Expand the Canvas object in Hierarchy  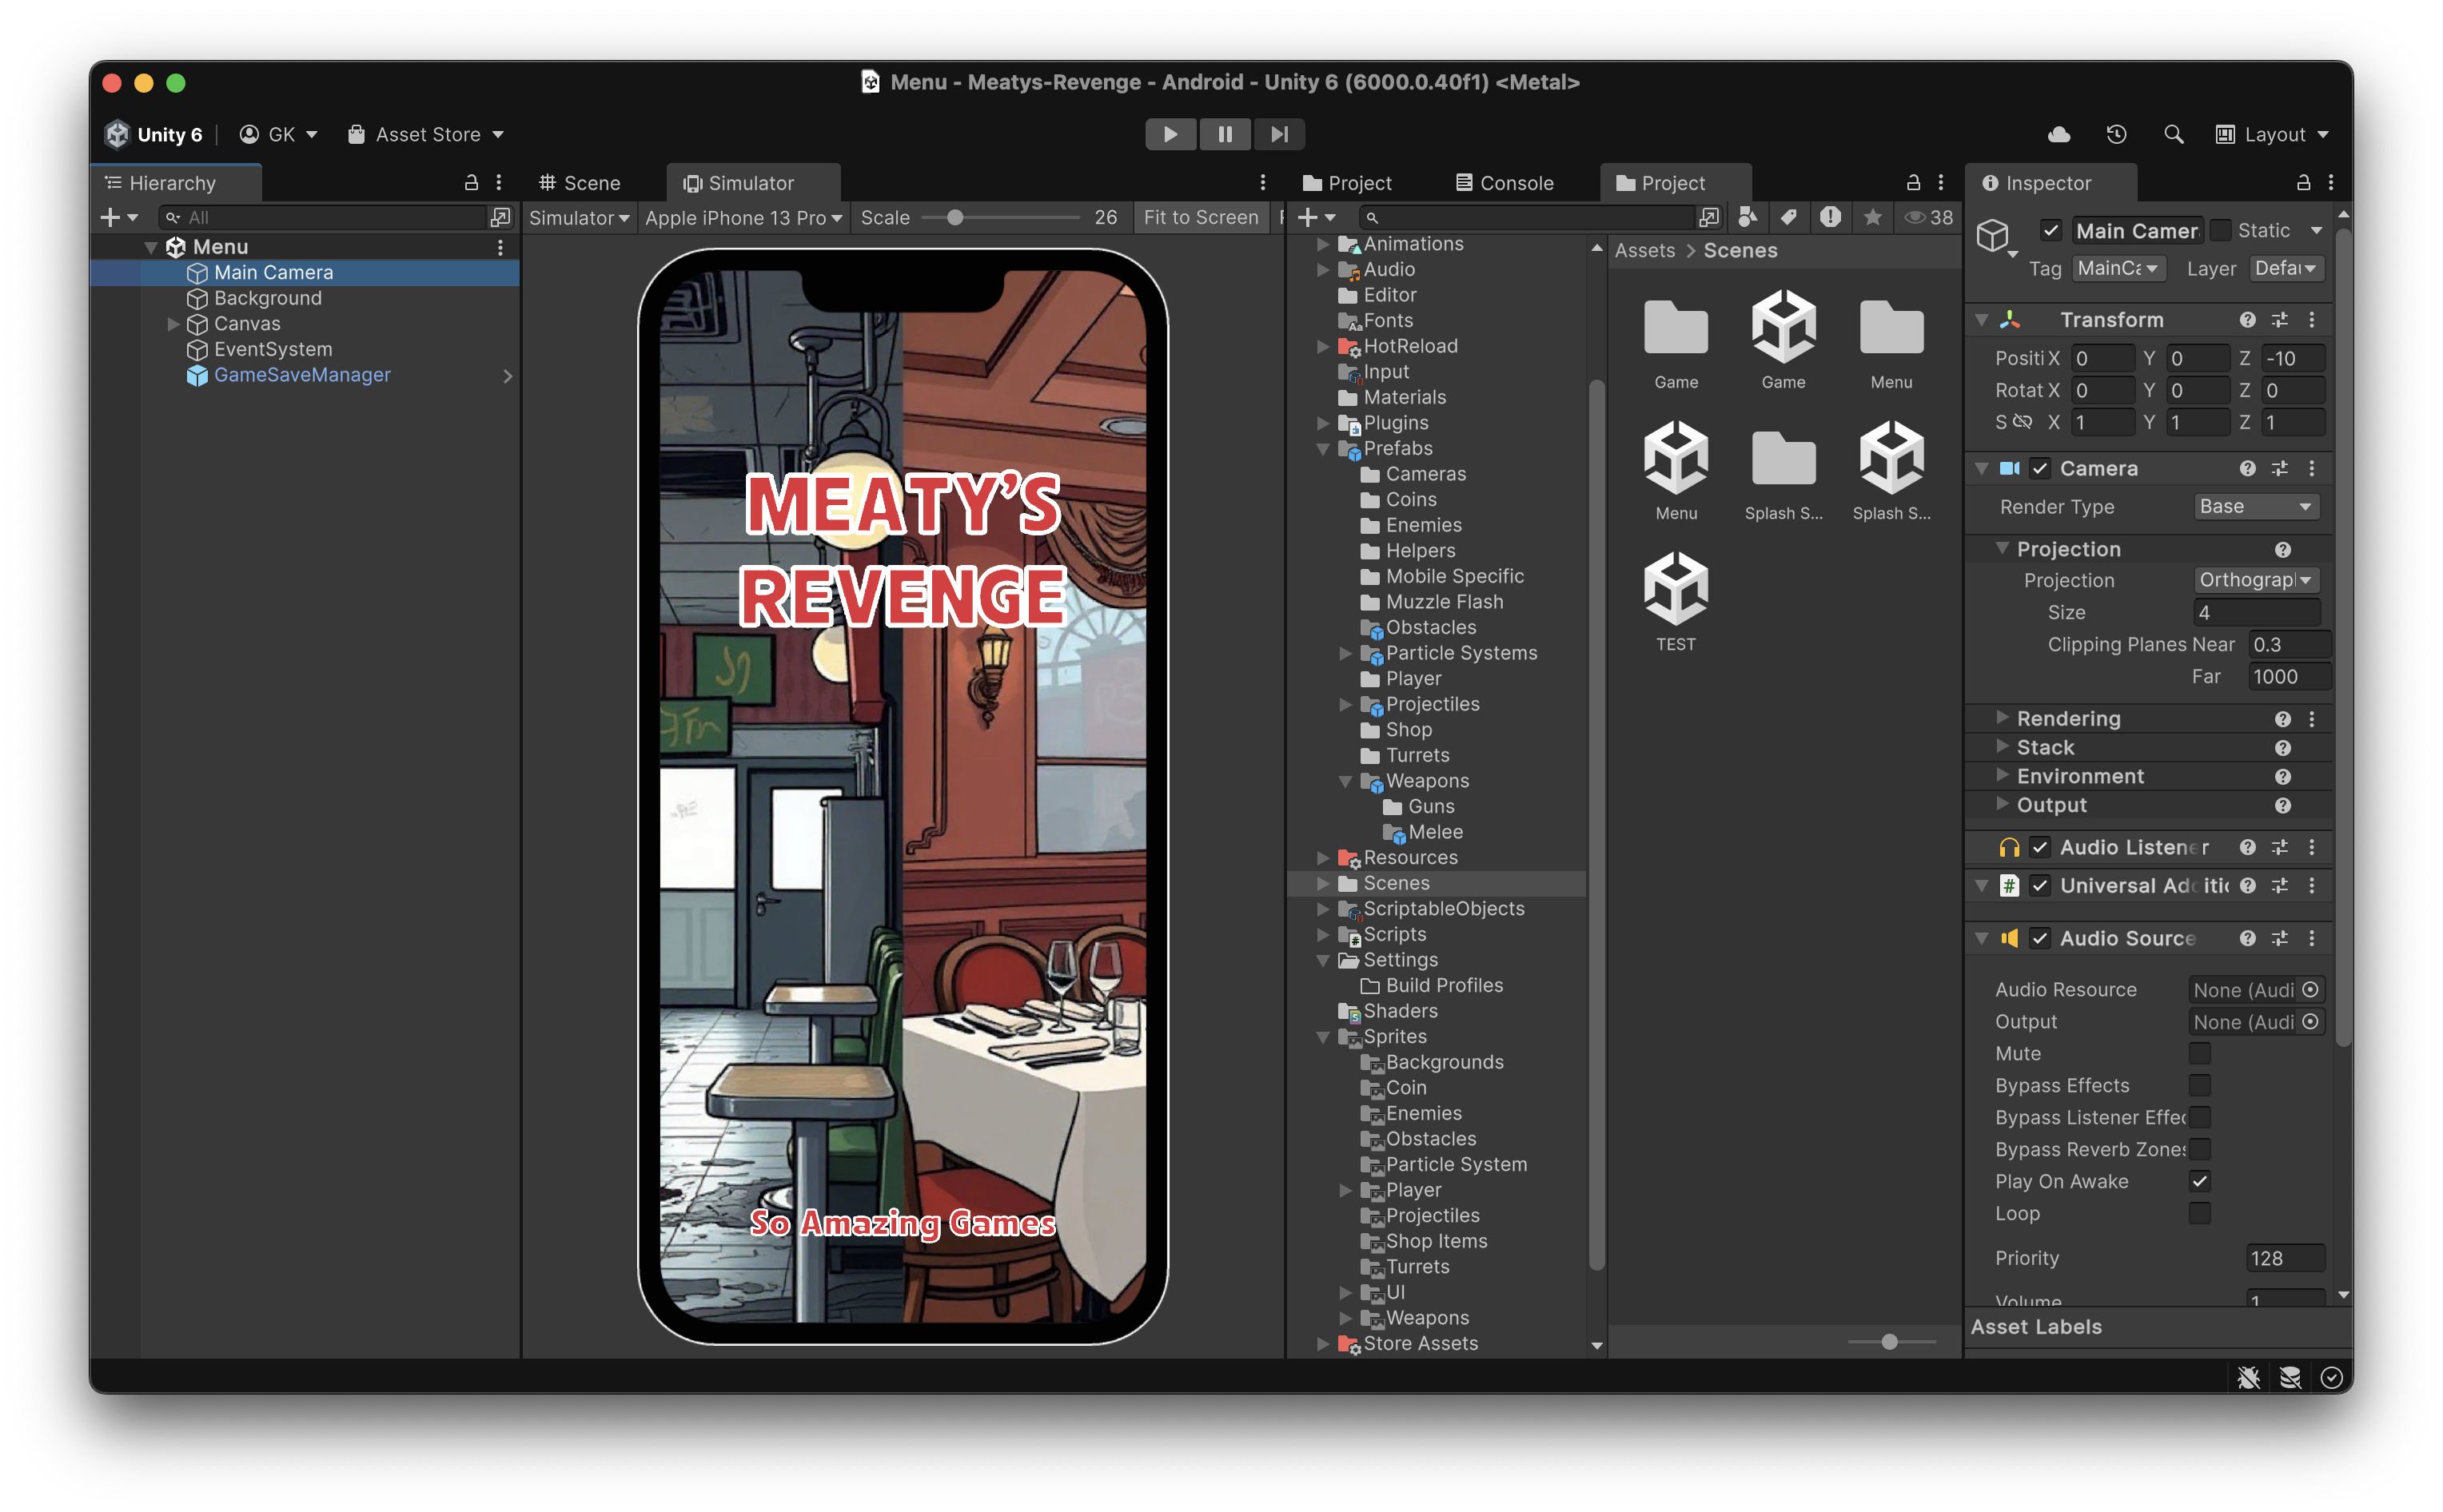tap(173, 324)
